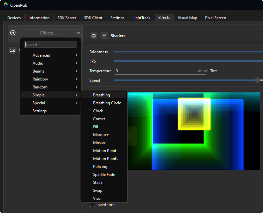Collapse the Shaders panel chevron
263x213 pixels.
104,35
